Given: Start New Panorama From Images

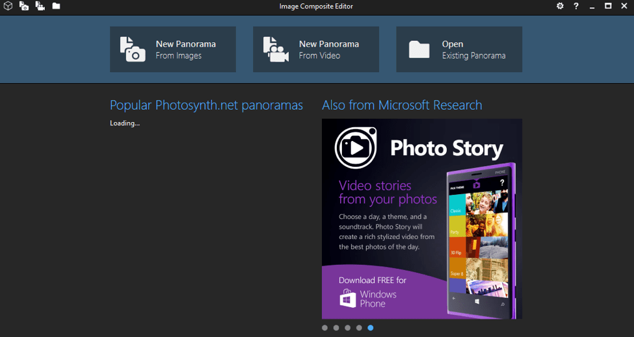Looking at the screenshot, I should [x=173, y=49].
